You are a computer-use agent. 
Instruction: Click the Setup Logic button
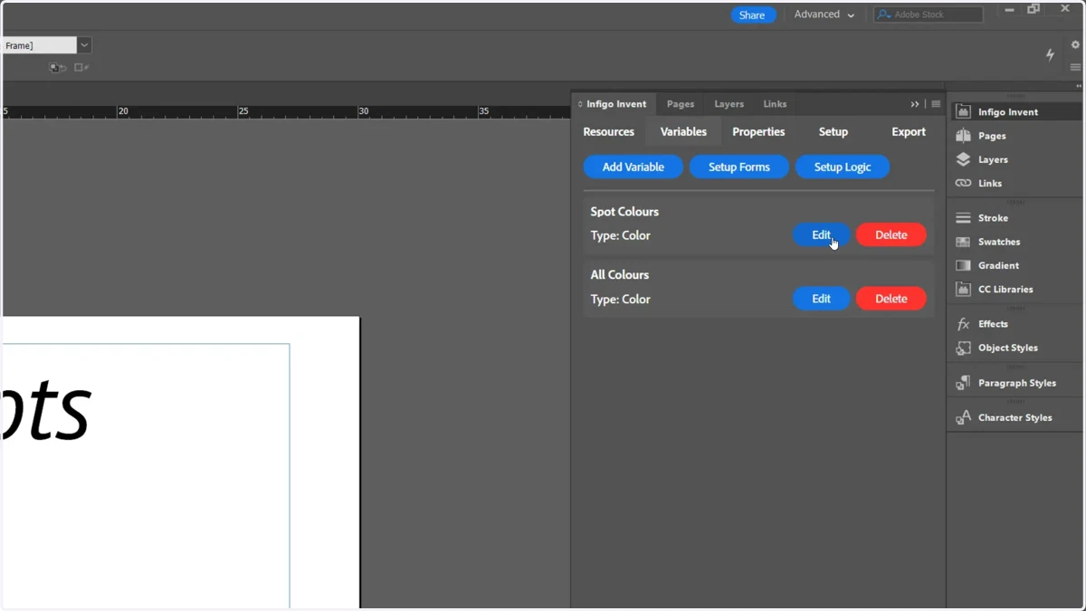click(843, 167)
